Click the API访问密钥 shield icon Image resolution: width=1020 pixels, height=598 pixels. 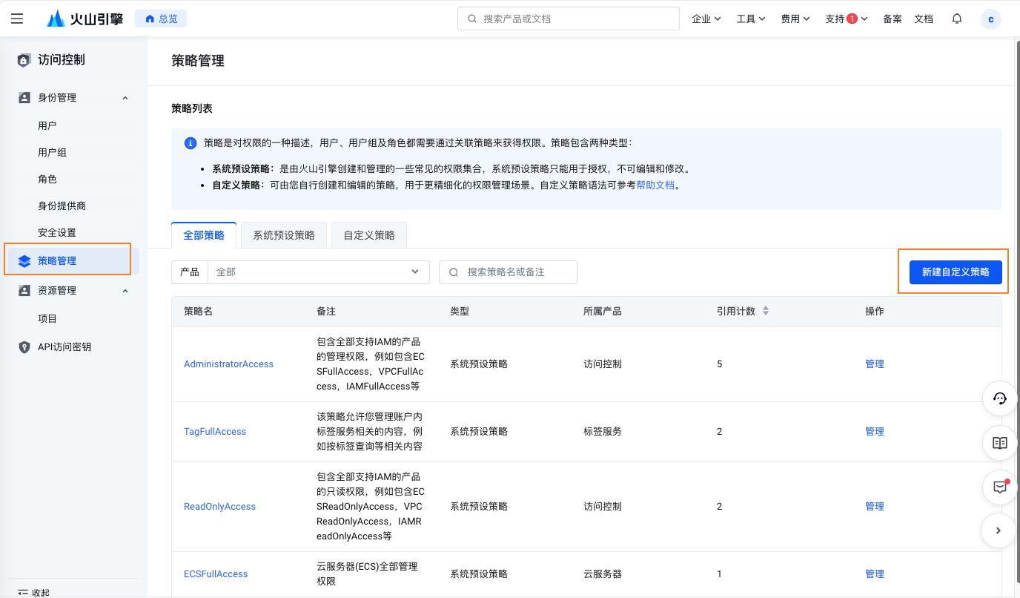tap(24, 347)
